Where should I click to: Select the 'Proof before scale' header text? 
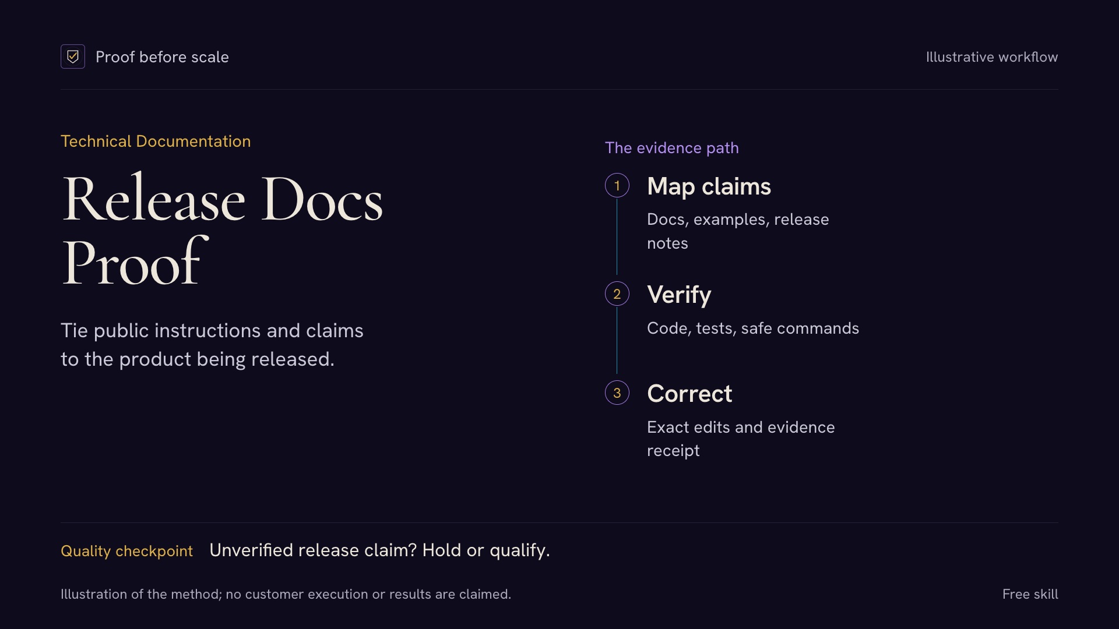tap(162, 57)
